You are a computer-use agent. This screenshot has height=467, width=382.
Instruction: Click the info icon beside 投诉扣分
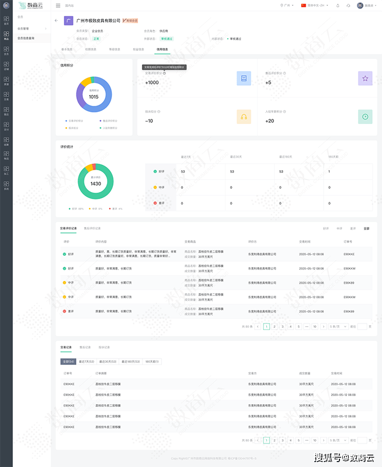click(159, 112)
